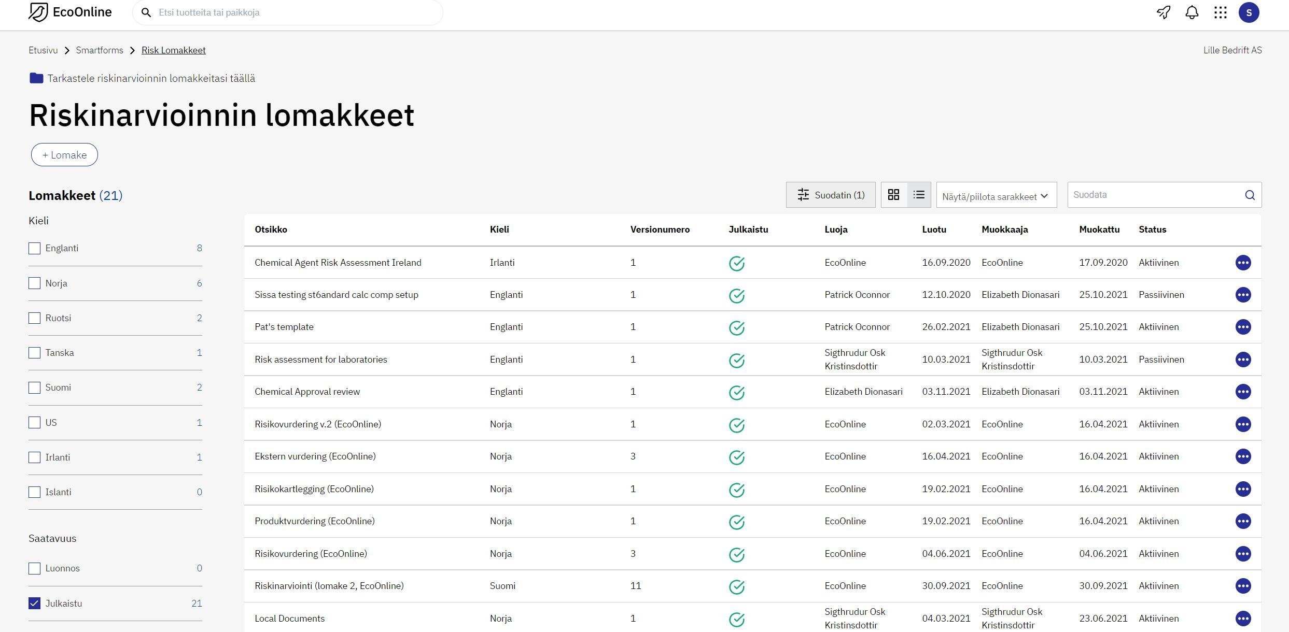Sort by Julkaistu column header
Image resolution: width=1289 pixels, height=632 pixels.
pos(748,229)
